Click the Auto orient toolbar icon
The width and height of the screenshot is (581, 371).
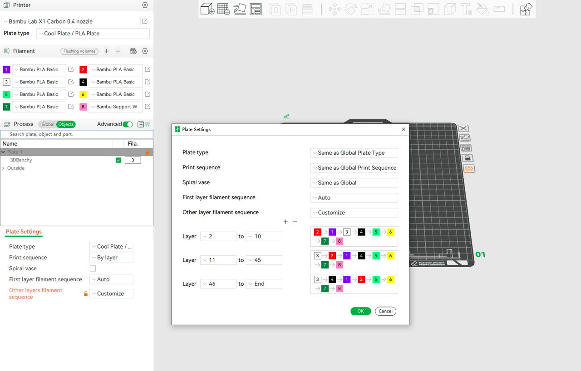point(240,9)
